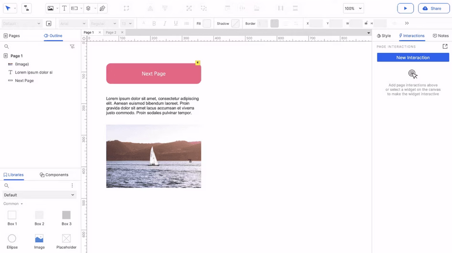Screen dimensions: 452x253
Task: Open the font size 13 dropdown
Action: point(127,23)
